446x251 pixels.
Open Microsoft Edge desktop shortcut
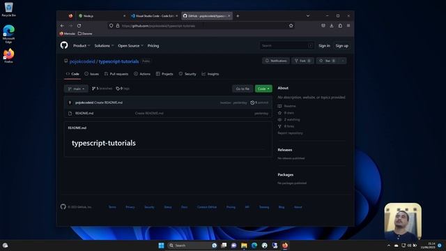(x=8, y=34)
